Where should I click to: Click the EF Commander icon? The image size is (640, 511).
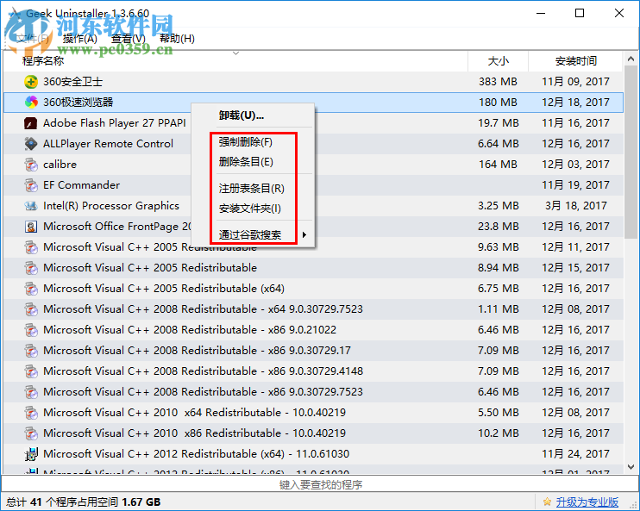pyautogui.click(x=31, y=185)
